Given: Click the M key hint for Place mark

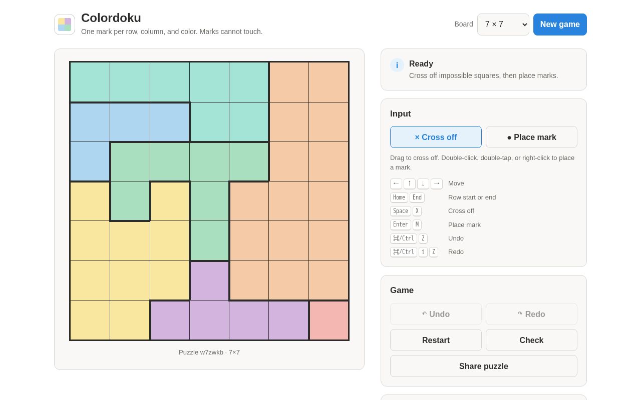Looking at the screenshot, I should pos(417,225).
